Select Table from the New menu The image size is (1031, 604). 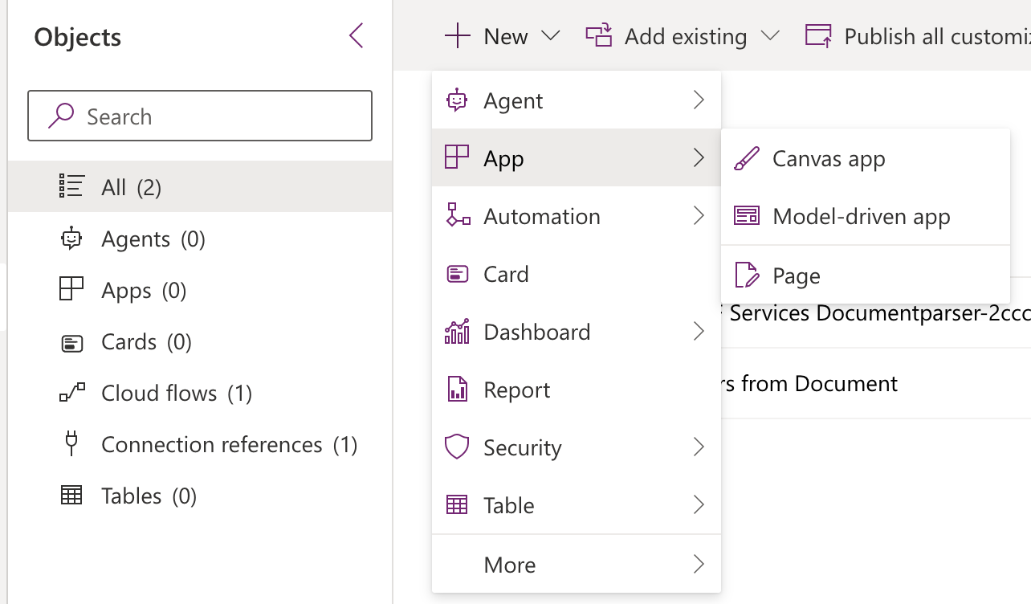point(509,505)
